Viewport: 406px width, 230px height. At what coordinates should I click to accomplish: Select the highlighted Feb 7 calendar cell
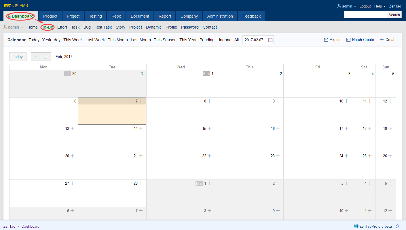click(112, 114)
